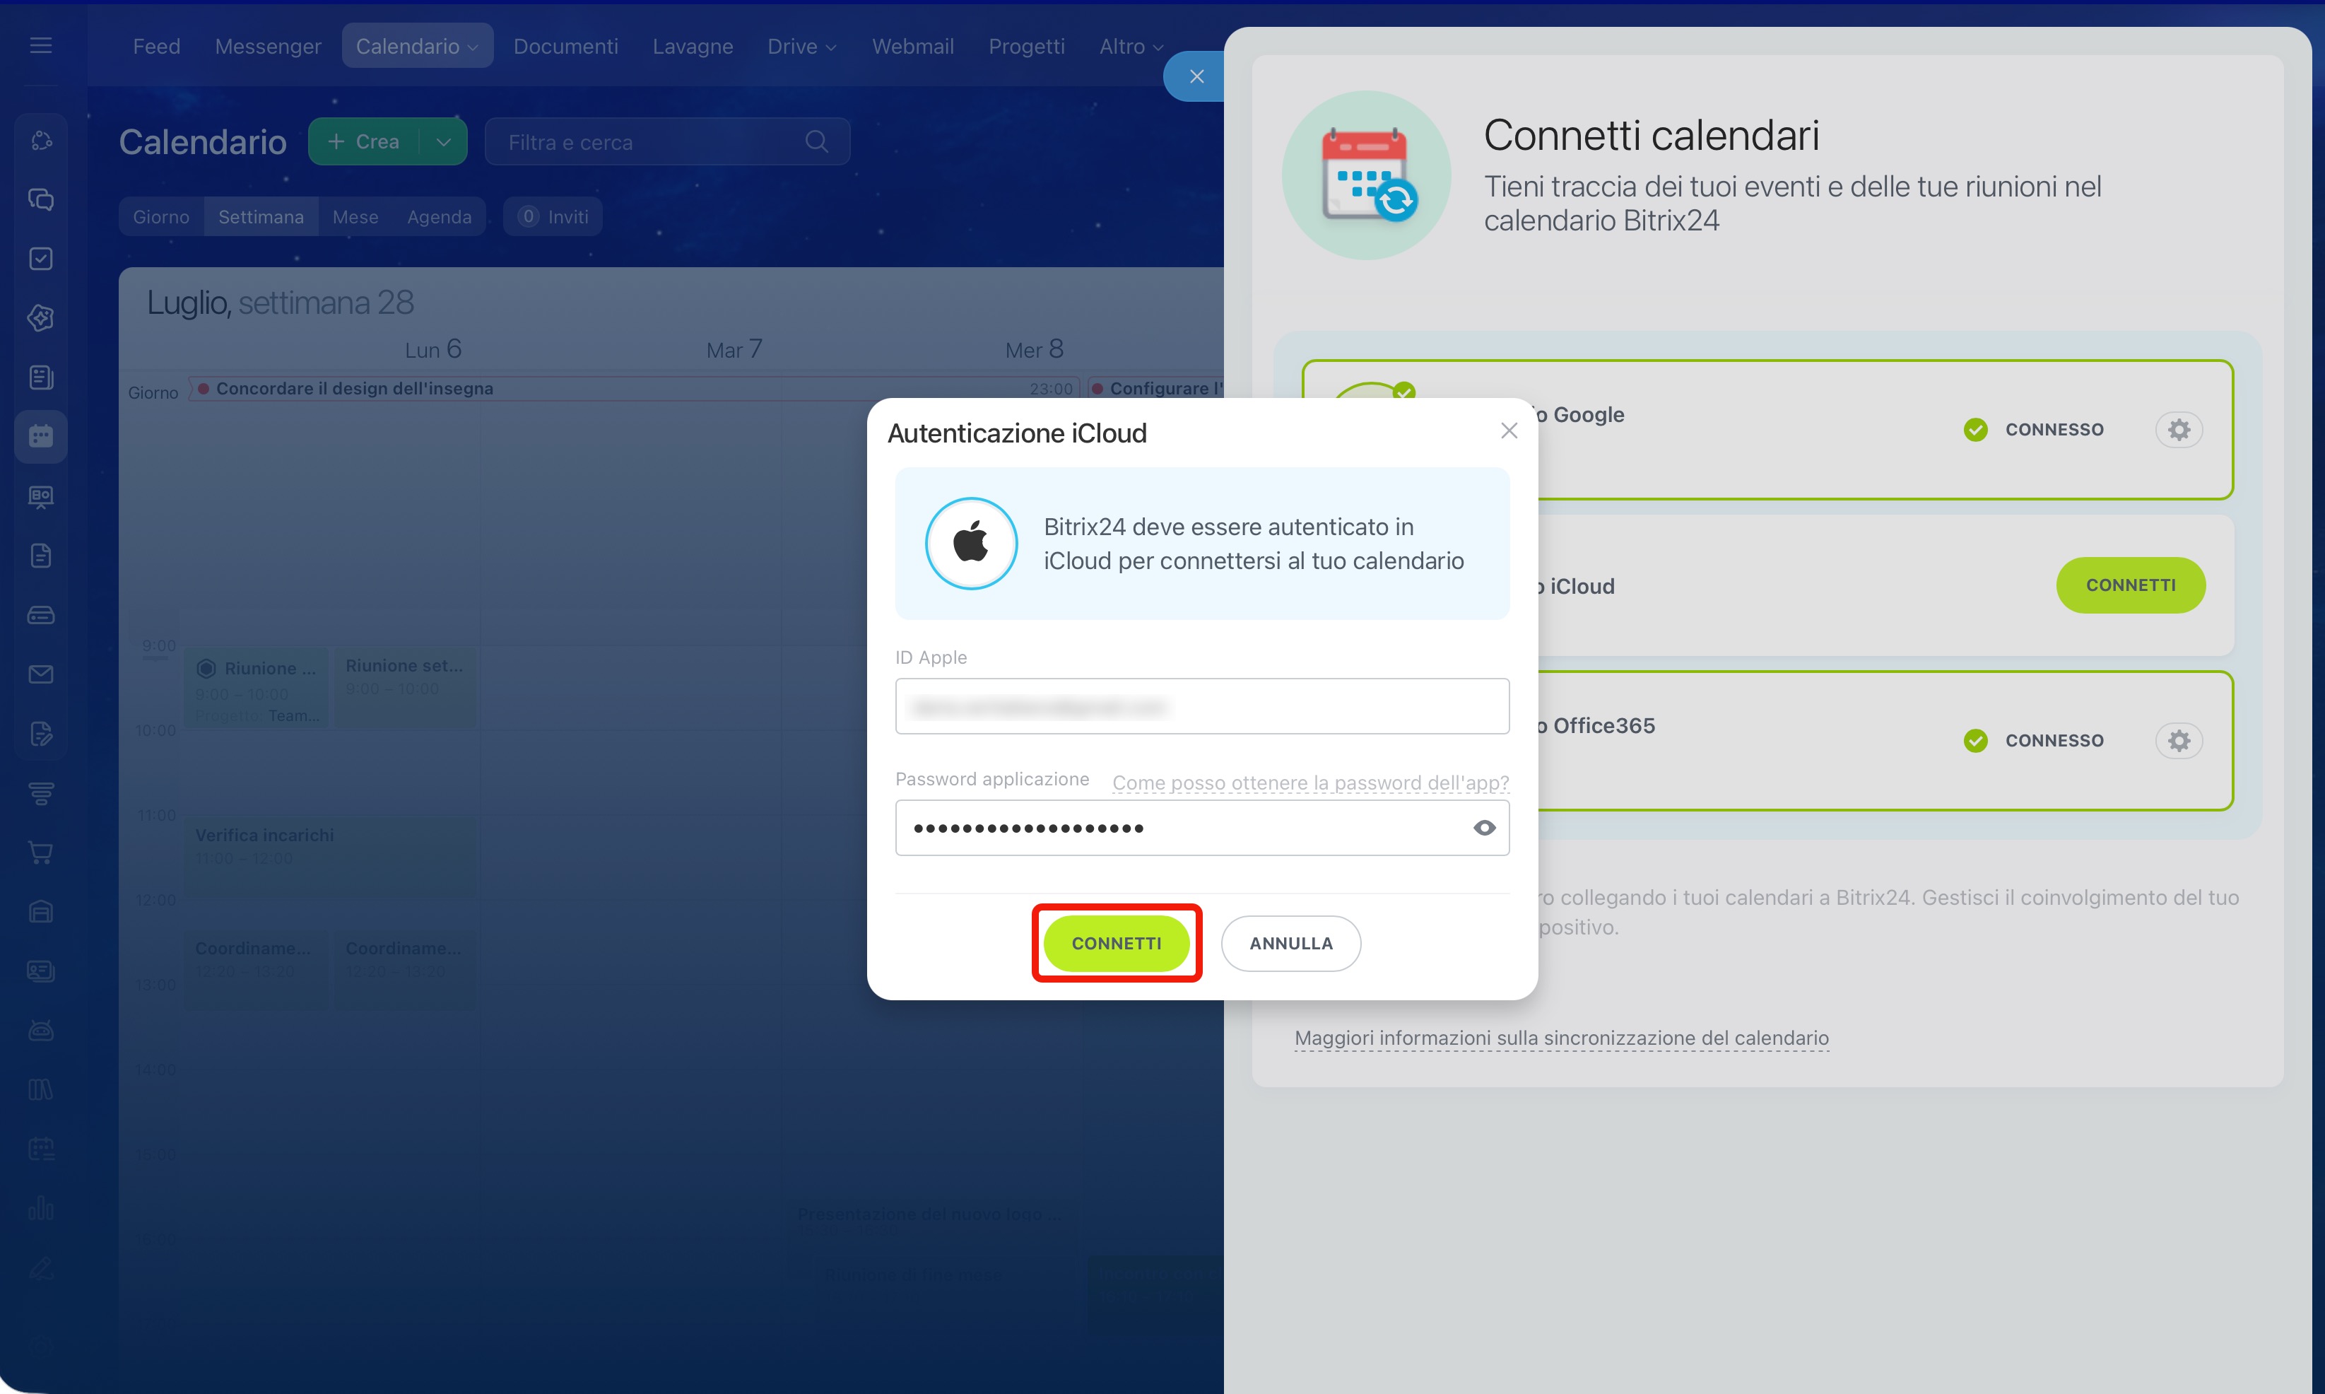Open the robot automation sidebar icon

40,1029
